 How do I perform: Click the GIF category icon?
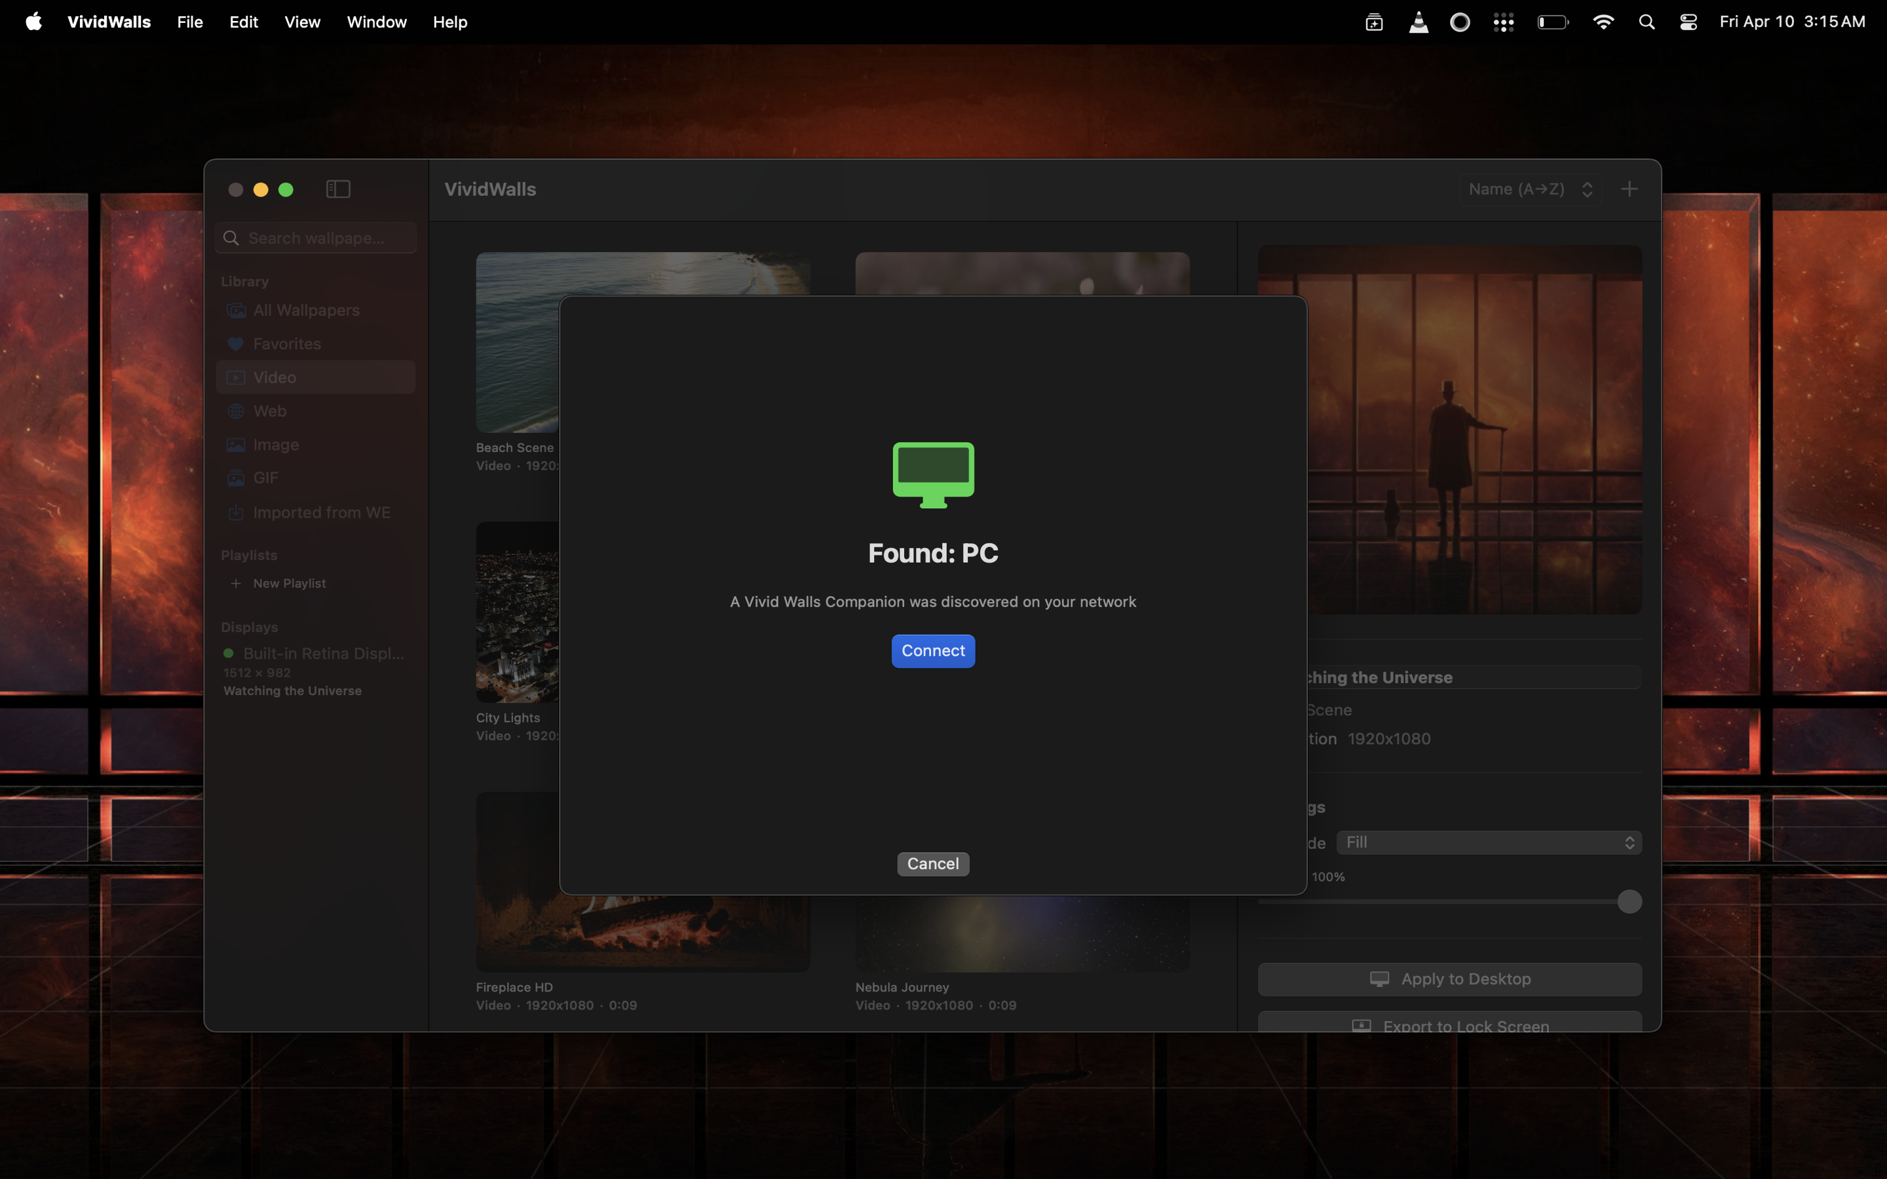(x=235, y=478)
